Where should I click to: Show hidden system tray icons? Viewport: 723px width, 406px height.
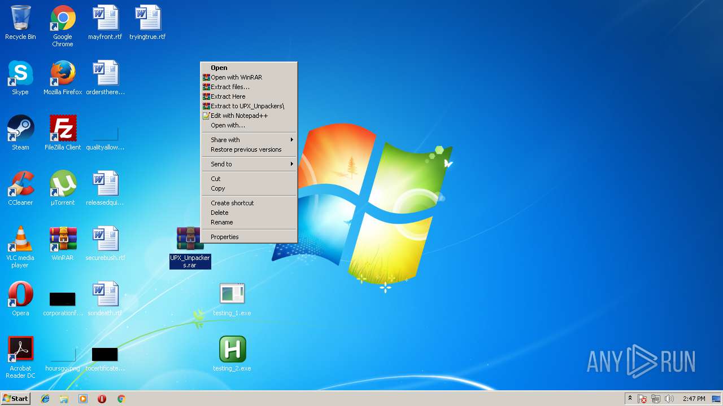[x=630, y=399]
